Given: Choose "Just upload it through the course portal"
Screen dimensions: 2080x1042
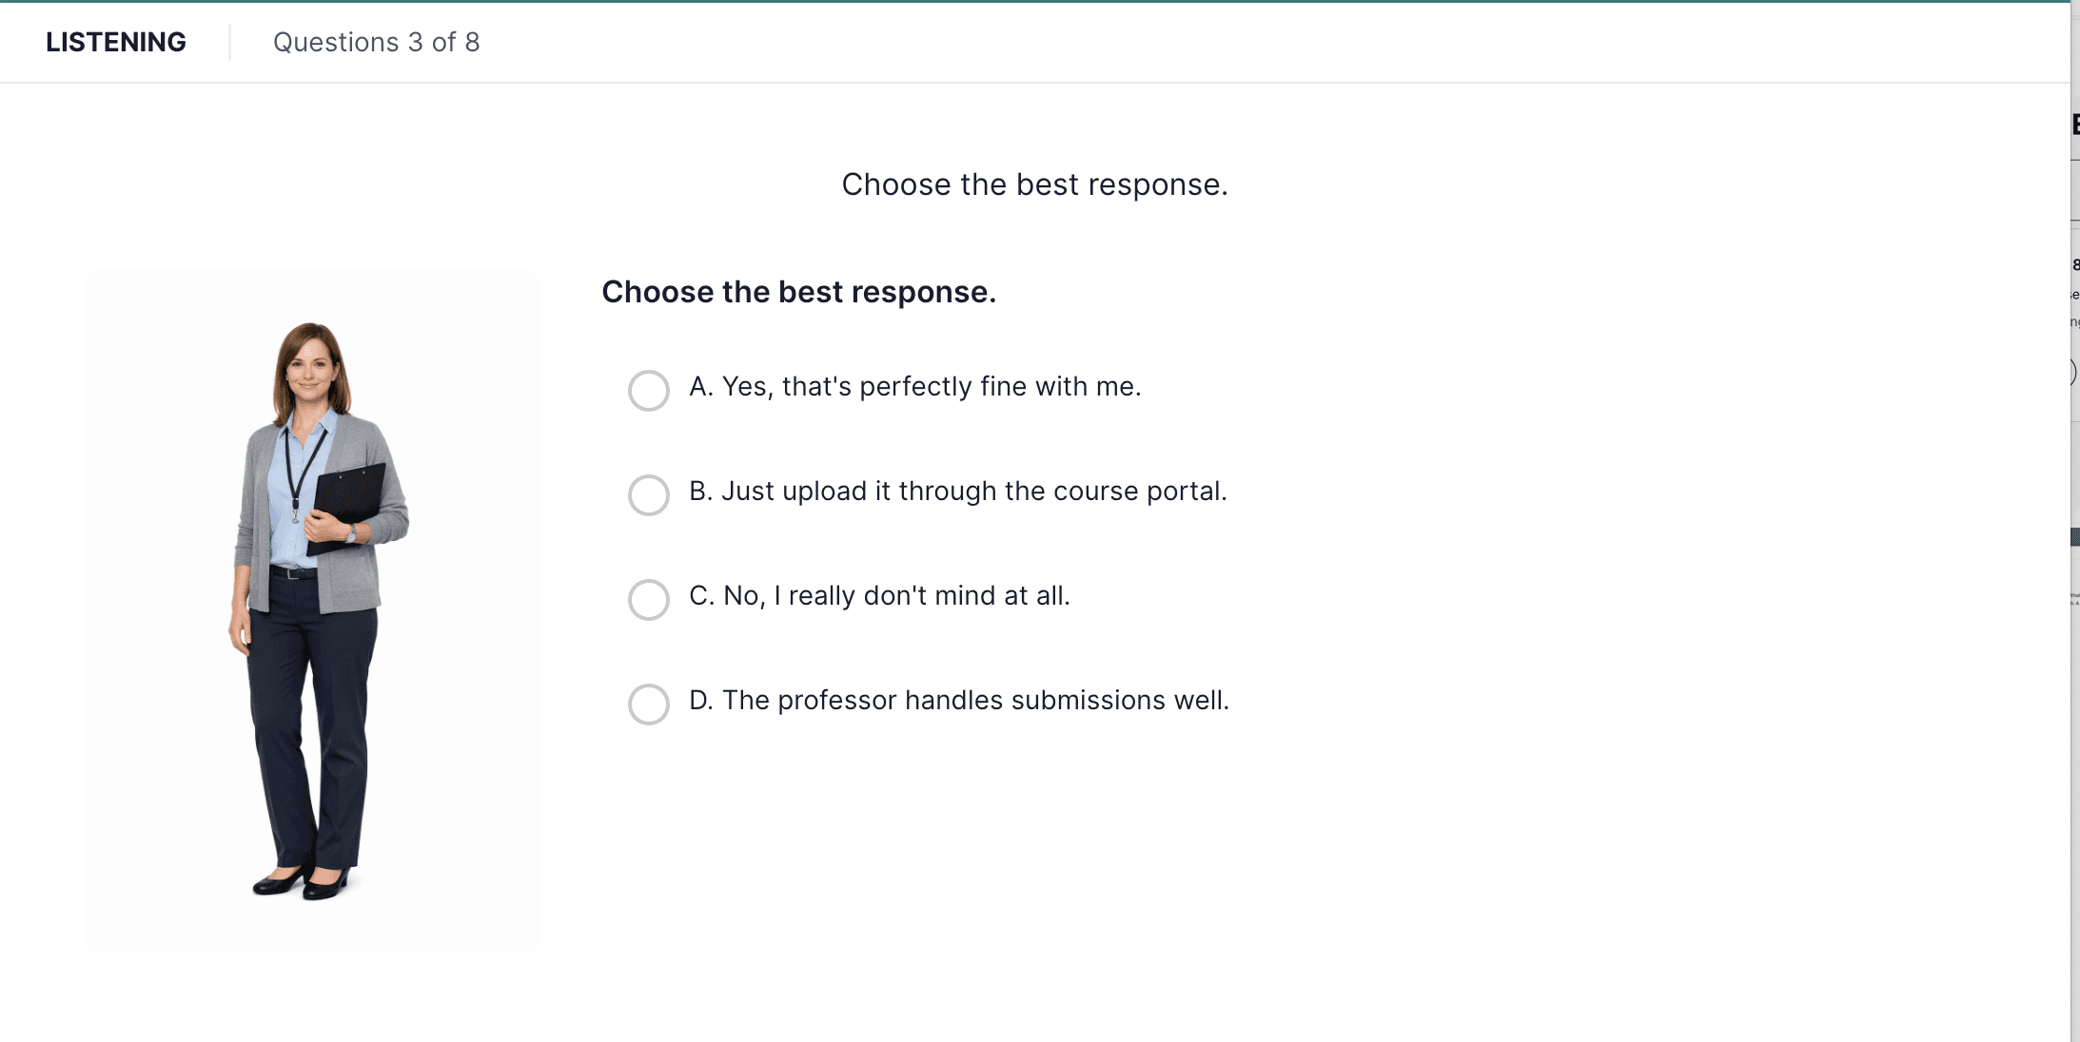Looking at the screenshot, I should pos(959,492).
